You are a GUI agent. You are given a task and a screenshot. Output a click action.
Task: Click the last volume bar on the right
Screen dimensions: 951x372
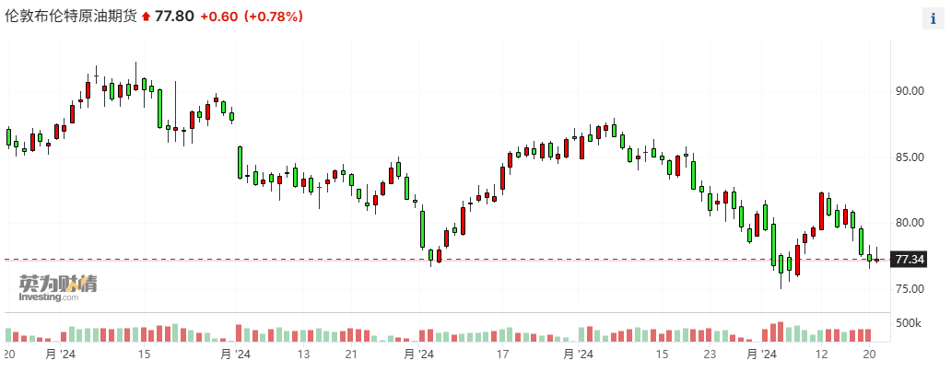click(868, 335)
